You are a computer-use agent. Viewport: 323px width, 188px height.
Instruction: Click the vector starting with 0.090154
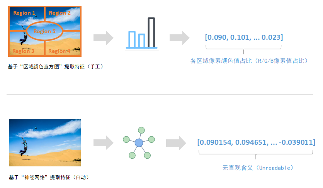point(256,142)
